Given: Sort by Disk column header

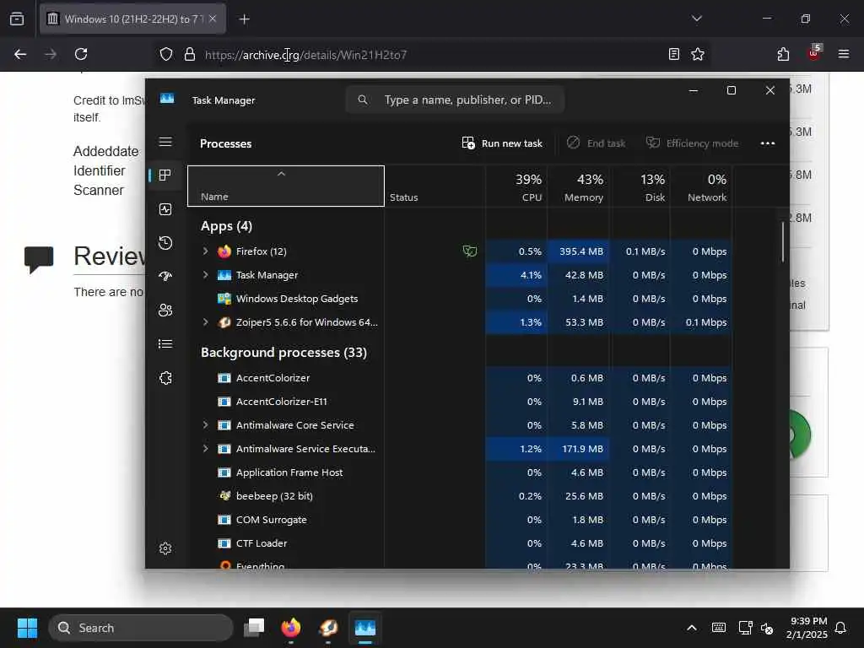Looking at the screenshot, I should [640, 186].
